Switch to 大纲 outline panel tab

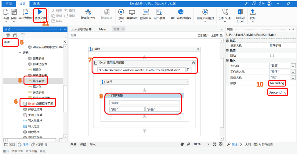click(245, 144)
